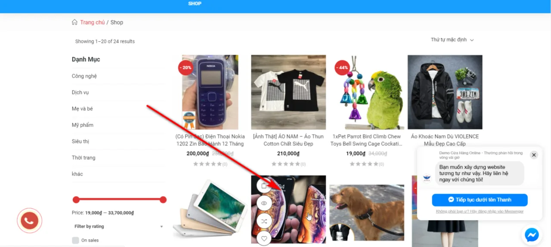The image size is (551, 247).
Task: Click the right handle of price slider
Action: [x=163, y=200]
